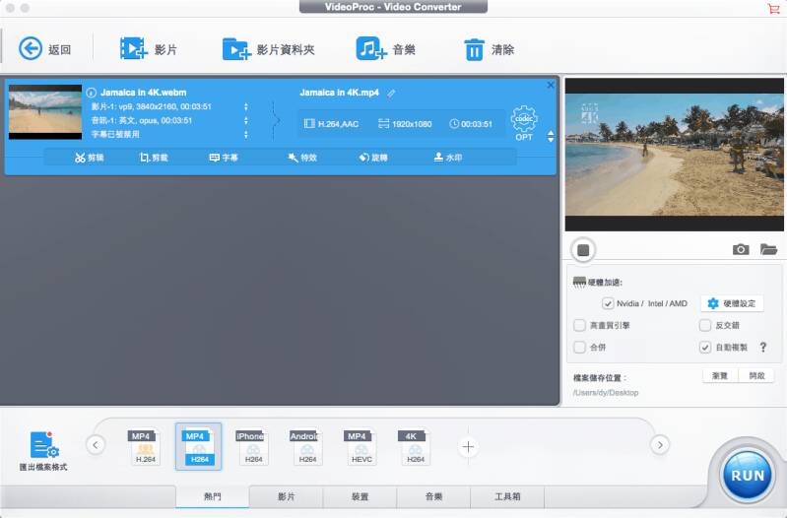Viewport: 787px width, 518px height.
Task: Start conversion with the RUN button
Action: (748, 475)
